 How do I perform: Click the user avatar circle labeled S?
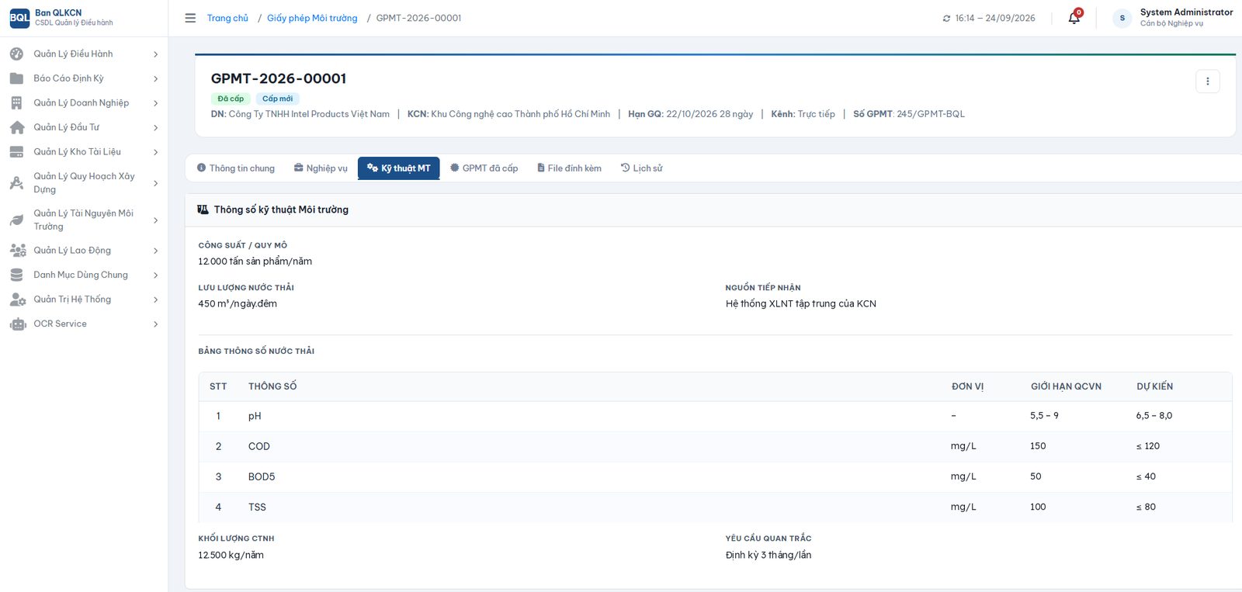point(1122,18)
